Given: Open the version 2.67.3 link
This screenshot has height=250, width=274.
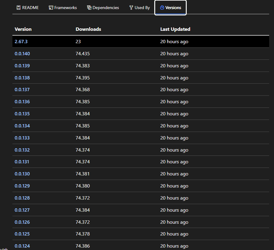Looking at the screenshot, I should 21,41.
